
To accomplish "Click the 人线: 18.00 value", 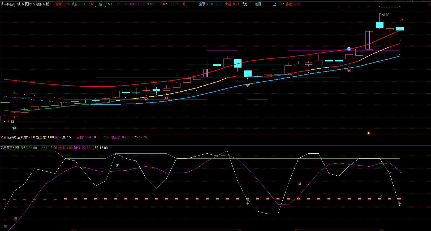I will click(49, 148).
